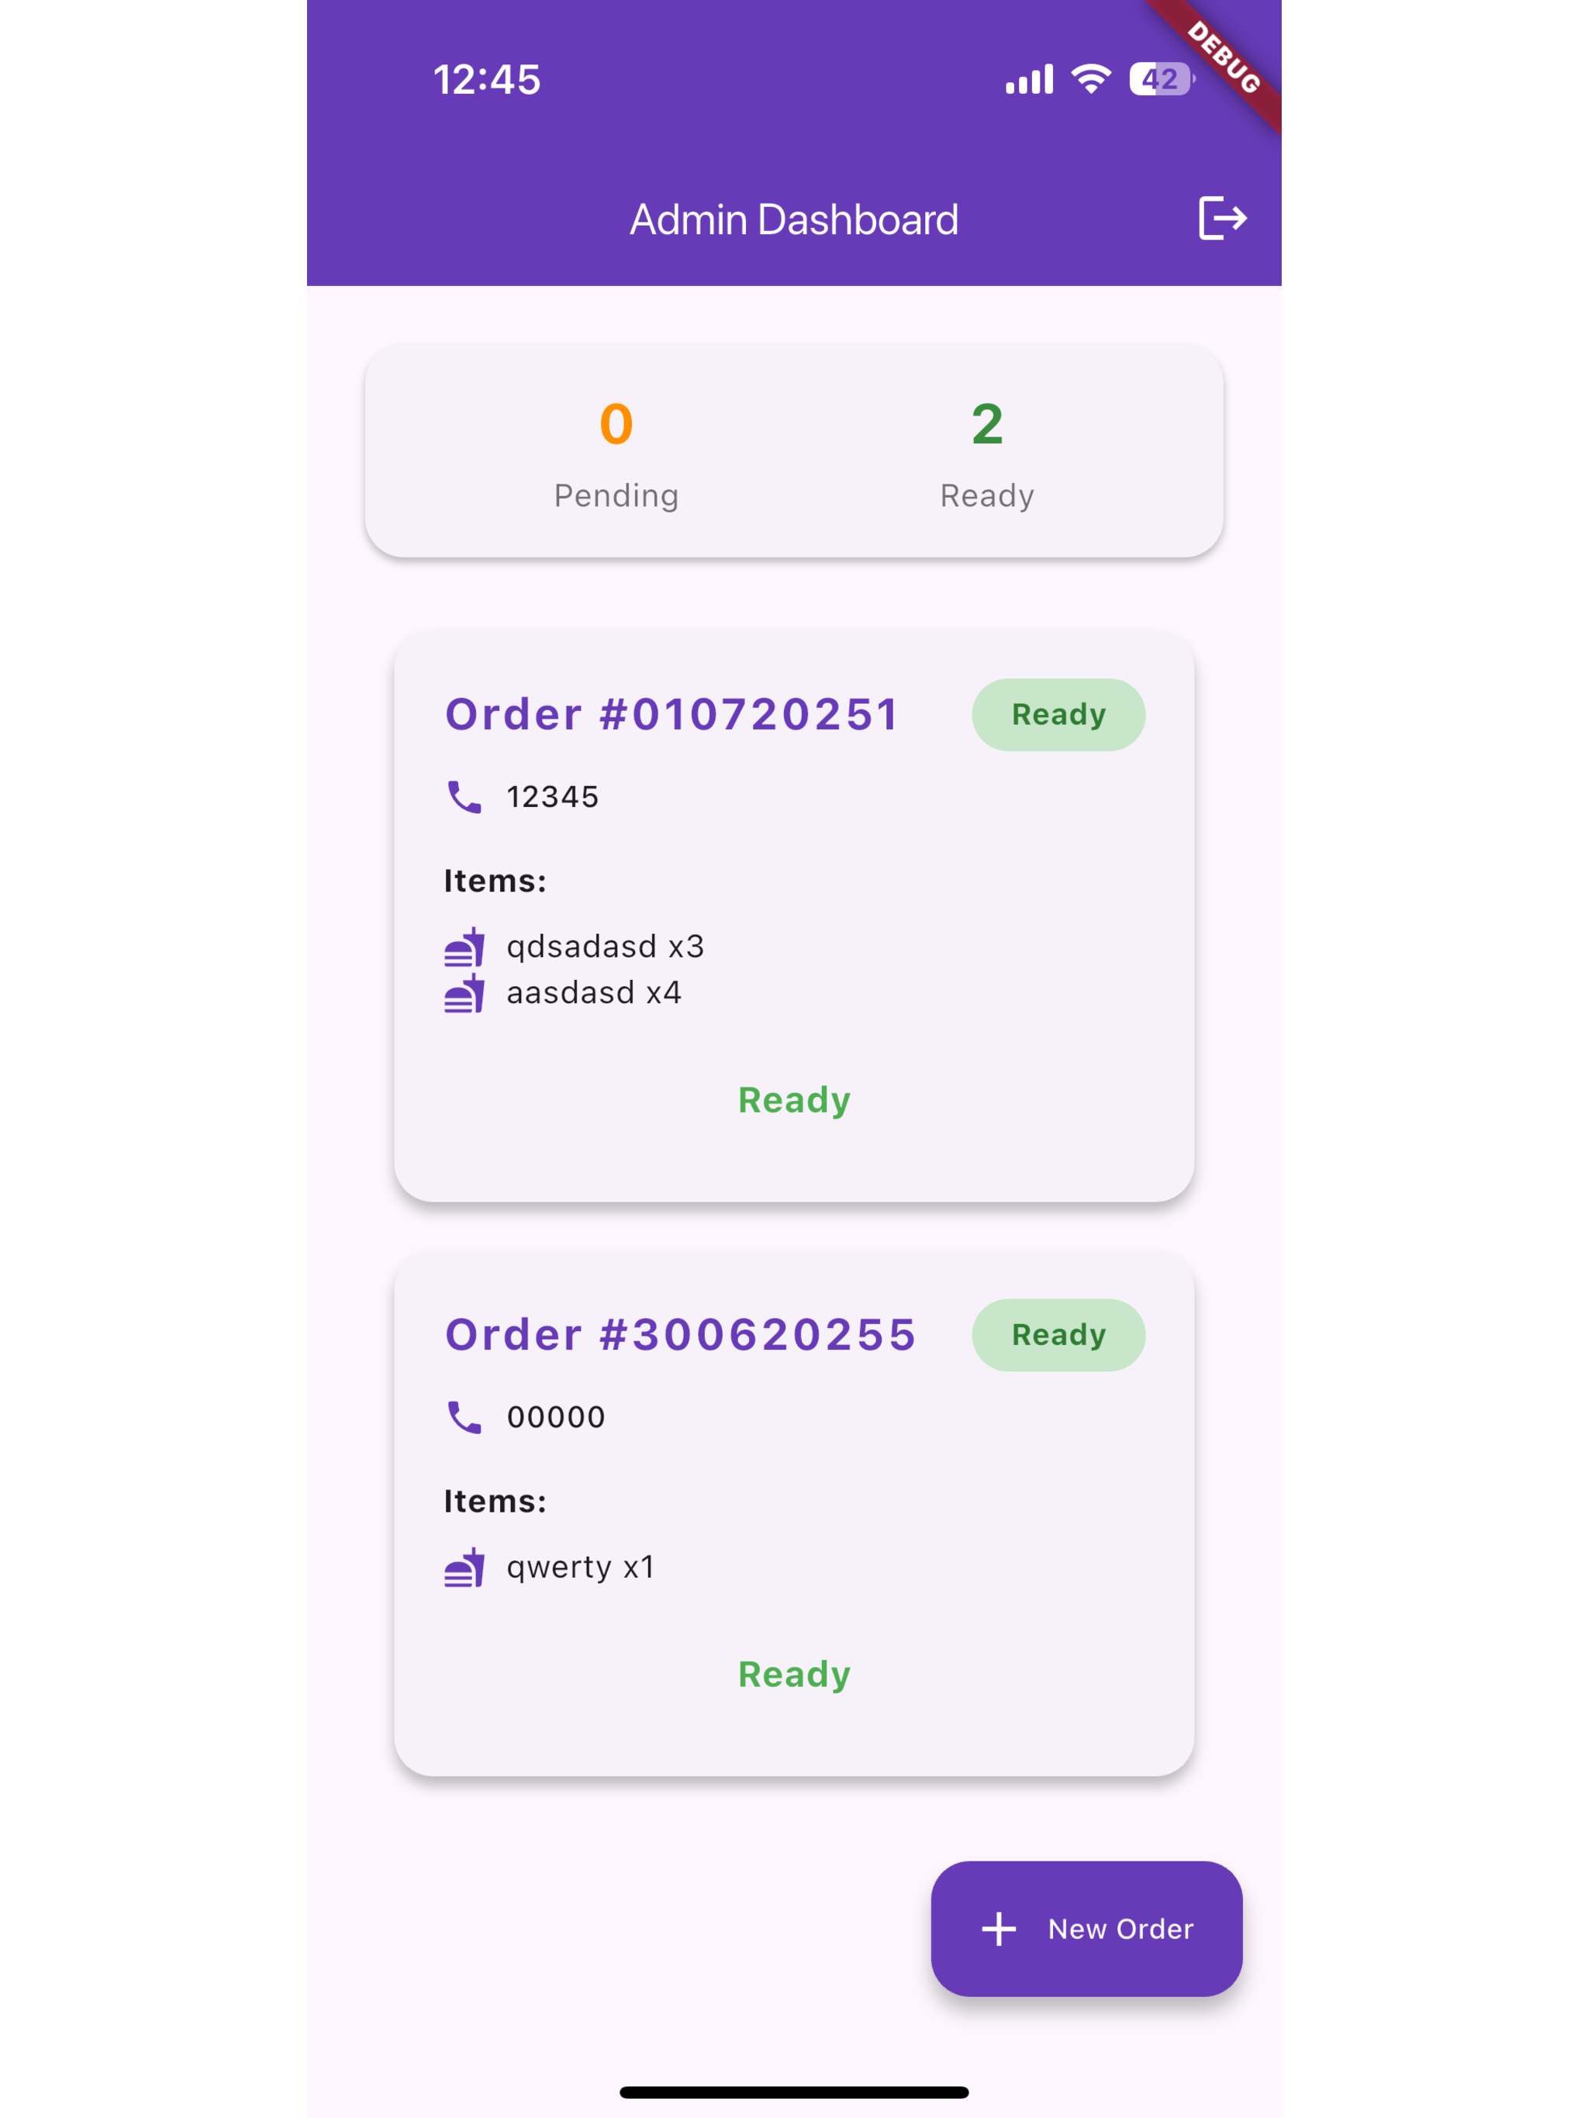This screenshot has width=1588, height=2118.
Task: Click green Ready button in order #300620255
Action: point(794,1675)
